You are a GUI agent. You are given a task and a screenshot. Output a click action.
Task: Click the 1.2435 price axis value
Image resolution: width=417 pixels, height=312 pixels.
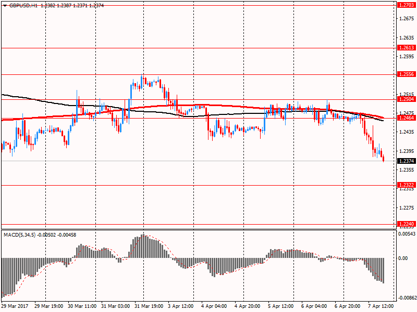pos(407,132)
